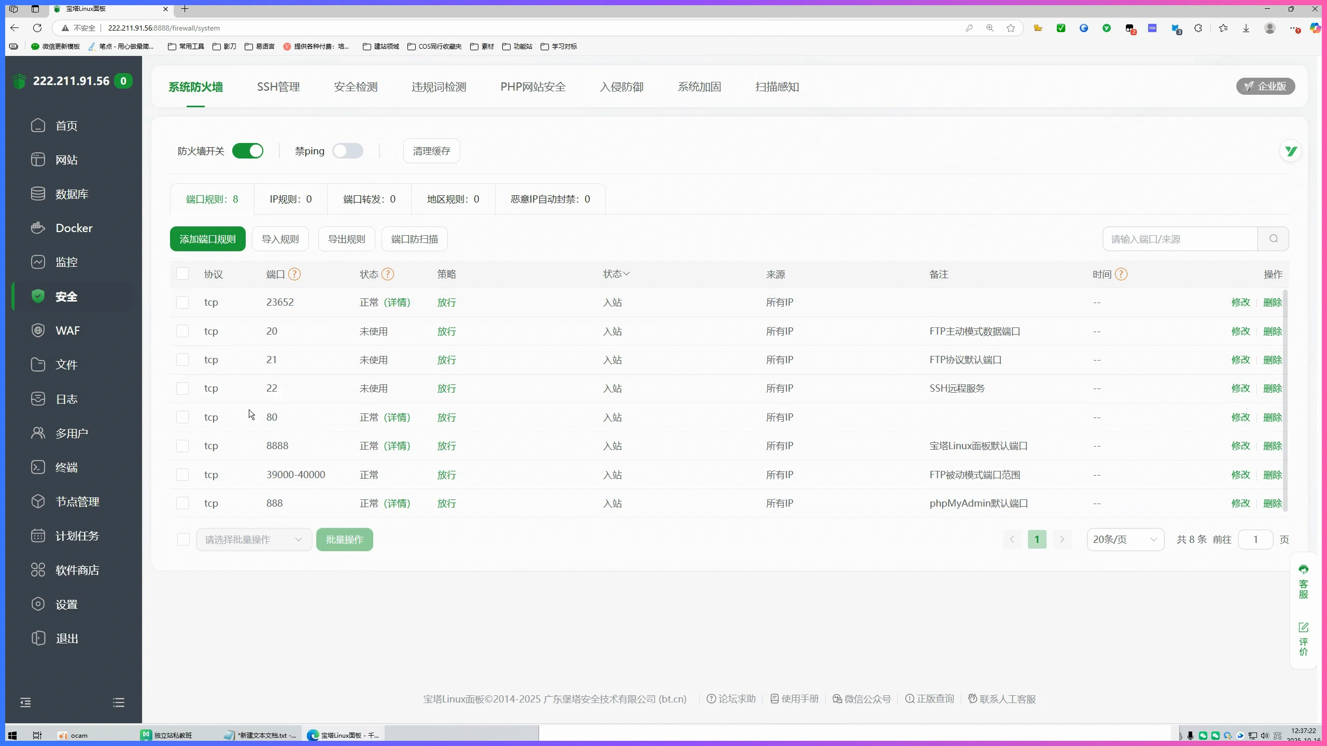
Task: Switch to the 系统加固 tab
Action: pyautogui.click(x=699, y=87)
